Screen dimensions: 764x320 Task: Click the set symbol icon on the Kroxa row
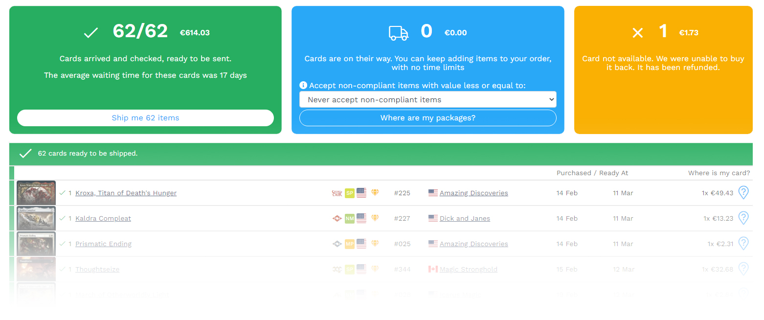pyautogui.click(x=337, y=193)
